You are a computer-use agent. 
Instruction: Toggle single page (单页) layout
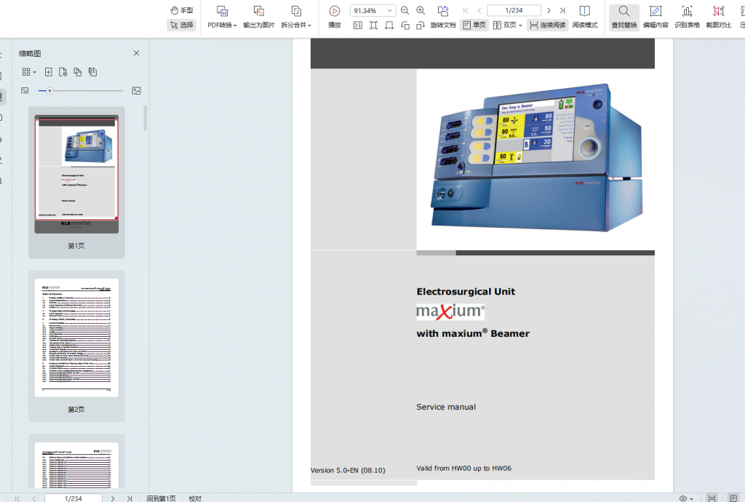[474, 25]
